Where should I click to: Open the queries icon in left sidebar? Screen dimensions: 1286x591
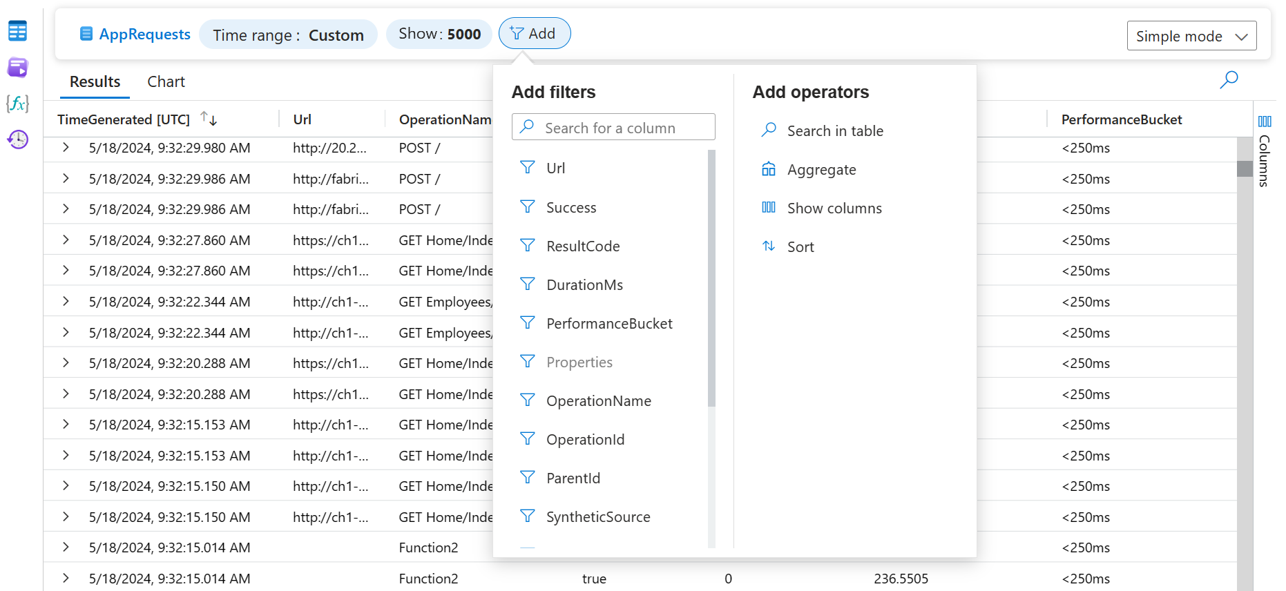click(x=18, y=68)
